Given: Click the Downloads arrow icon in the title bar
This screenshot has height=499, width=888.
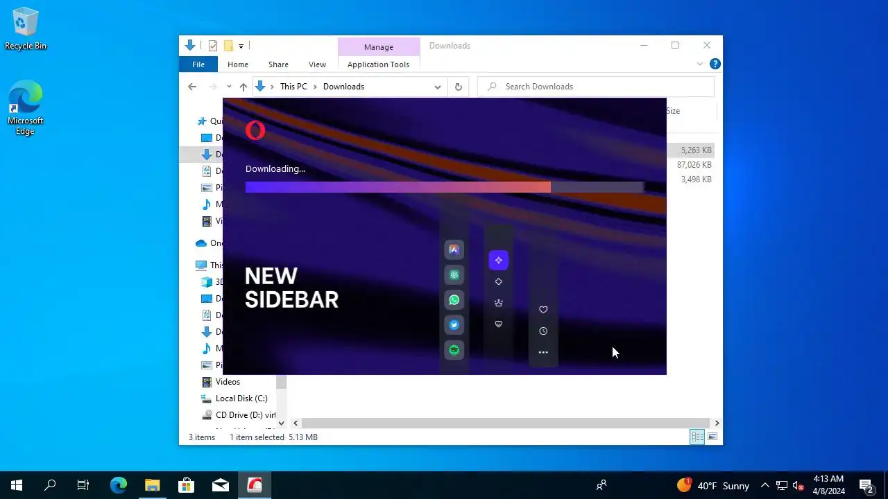Looking at the screenshot, I should (x=190, y=46).
